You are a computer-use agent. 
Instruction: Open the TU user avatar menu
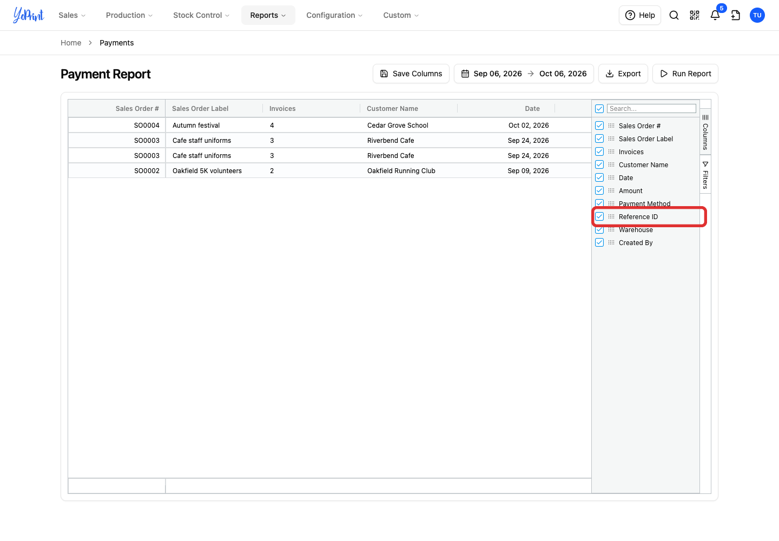[x=757, y=15]
